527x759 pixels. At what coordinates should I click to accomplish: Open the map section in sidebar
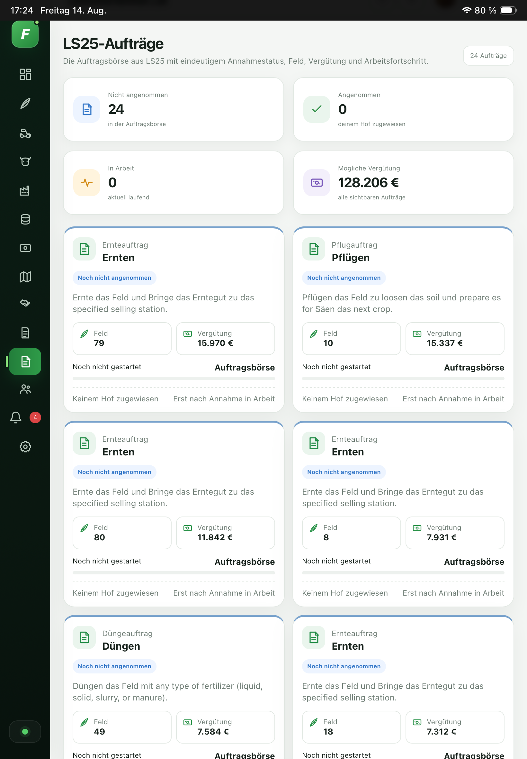[25, 277]
